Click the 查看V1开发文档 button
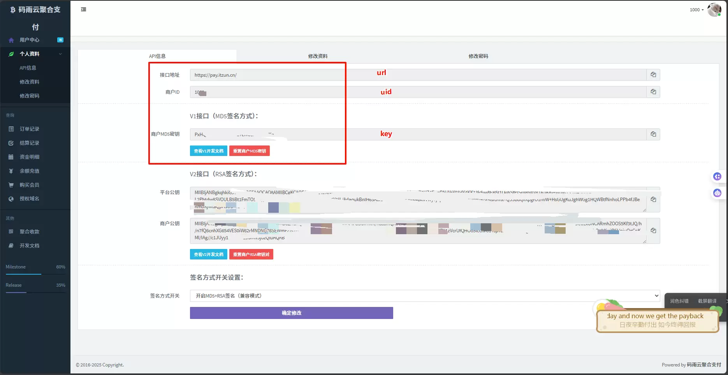The image size is (728, 375). pyautogui.click(x=209, y=151)
